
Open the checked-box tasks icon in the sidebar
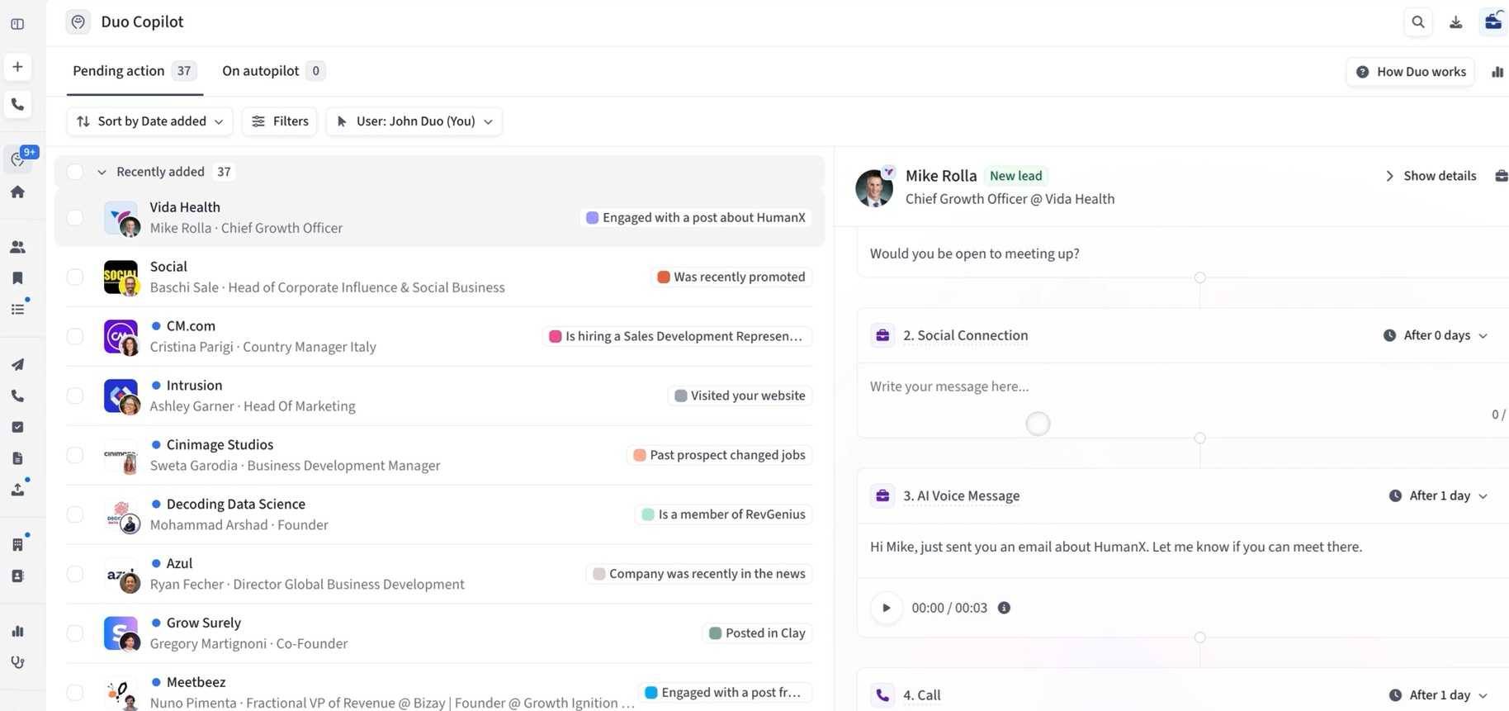[17, 427]
